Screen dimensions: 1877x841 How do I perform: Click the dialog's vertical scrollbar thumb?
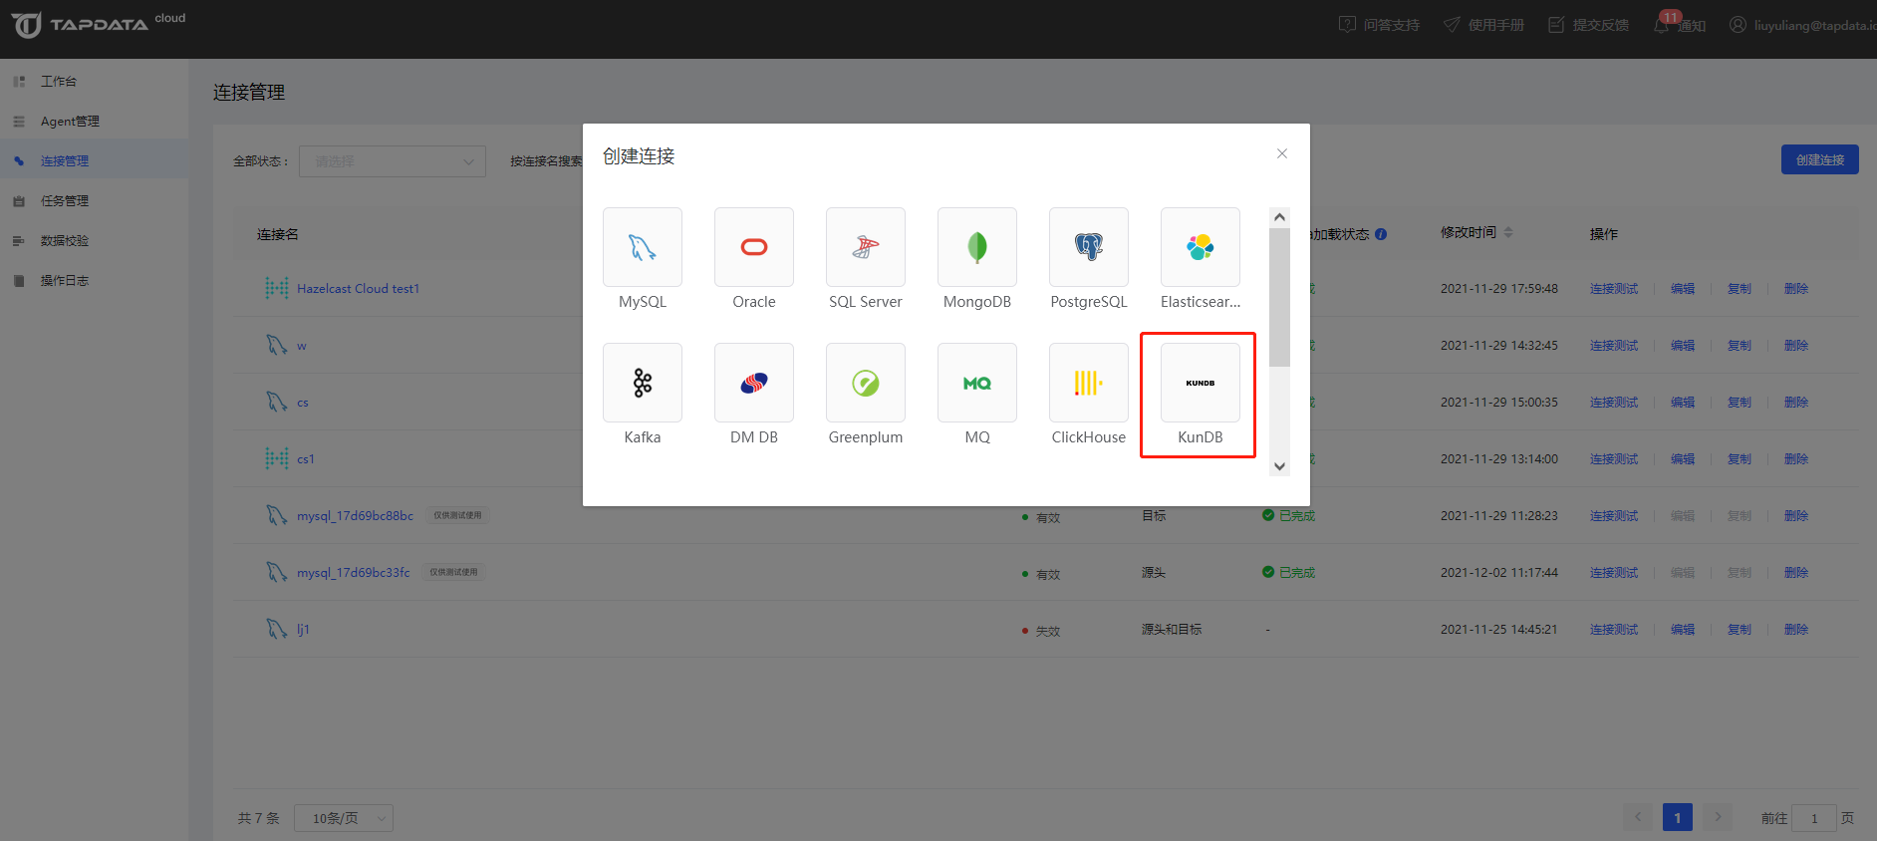[x=1280, y=297]
